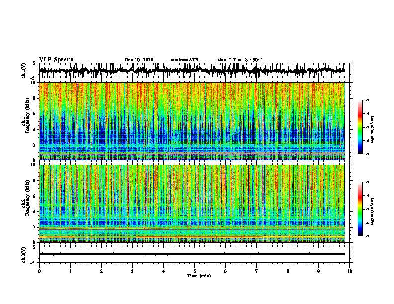The width and height of the screenshot is (394, 304).
Task: Click the "ch.1(V)" waveform axis label
Action: (24, 71)
